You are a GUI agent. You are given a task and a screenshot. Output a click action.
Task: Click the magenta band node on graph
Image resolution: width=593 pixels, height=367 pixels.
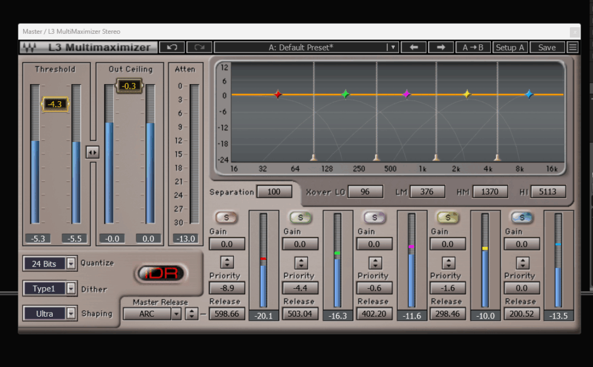tap(406, 94)
